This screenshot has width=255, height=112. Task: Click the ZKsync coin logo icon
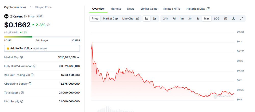tap(6, 16)
